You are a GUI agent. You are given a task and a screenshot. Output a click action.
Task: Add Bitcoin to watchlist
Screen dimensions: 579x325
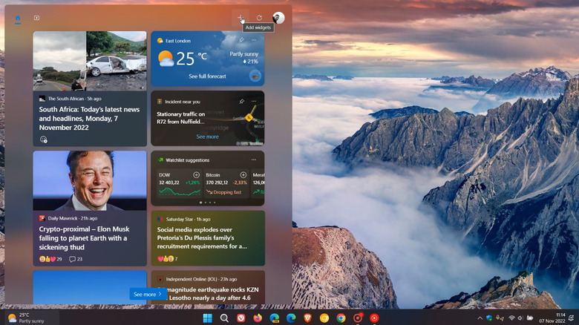[x=243, y=174]
